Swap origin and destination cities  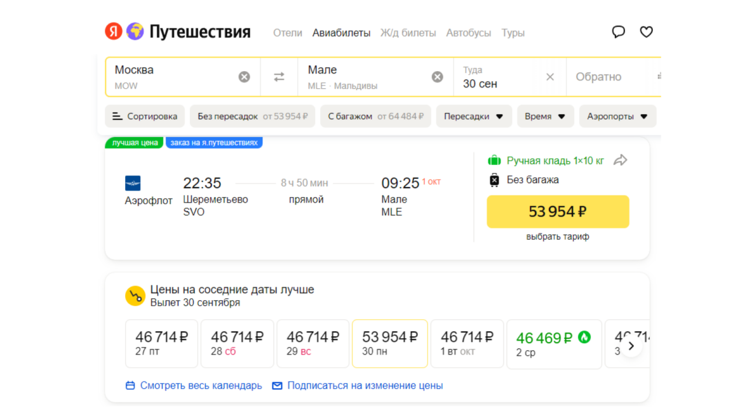click(279, 77)
